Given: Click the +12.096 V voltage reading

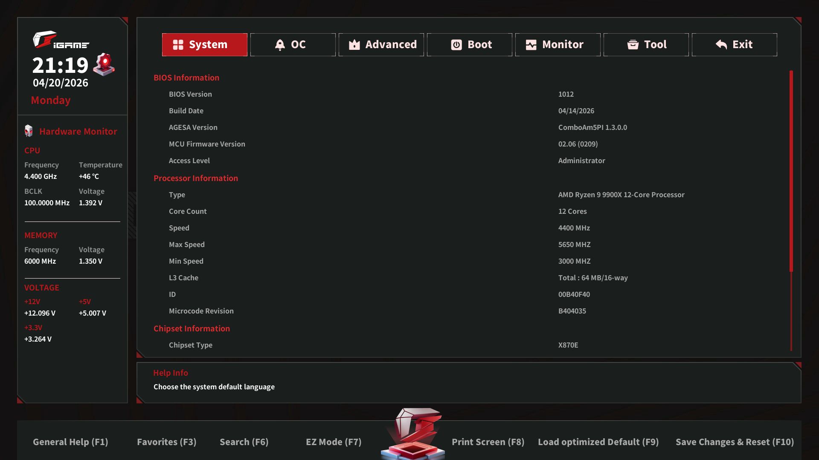Looking at the screenshot, I should pyautogui.click(x=40, y=313).
